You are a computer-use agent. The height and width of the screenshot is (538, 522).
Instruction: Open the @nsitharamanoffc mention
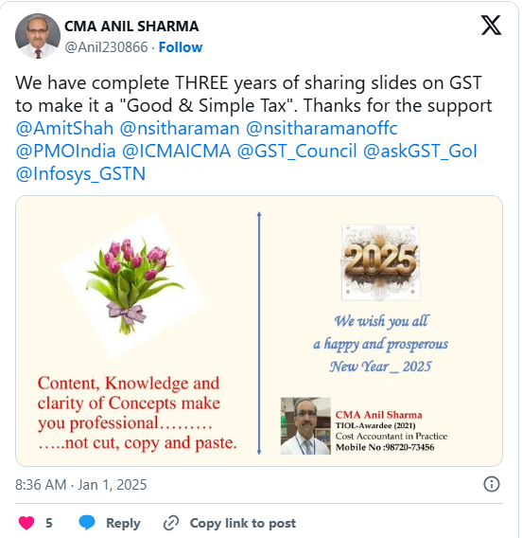322,128
